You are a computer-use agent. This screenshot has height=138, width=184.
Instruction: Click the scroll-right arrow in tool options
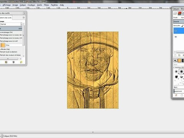(x=21, y=59)
